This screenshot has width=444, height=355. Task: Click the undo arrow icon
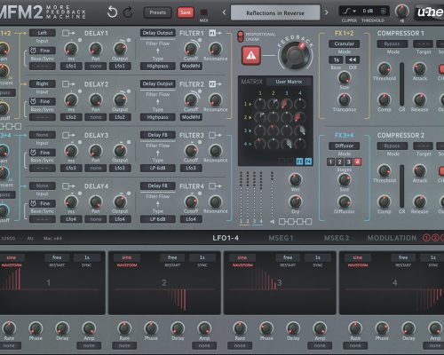[112, 12]
